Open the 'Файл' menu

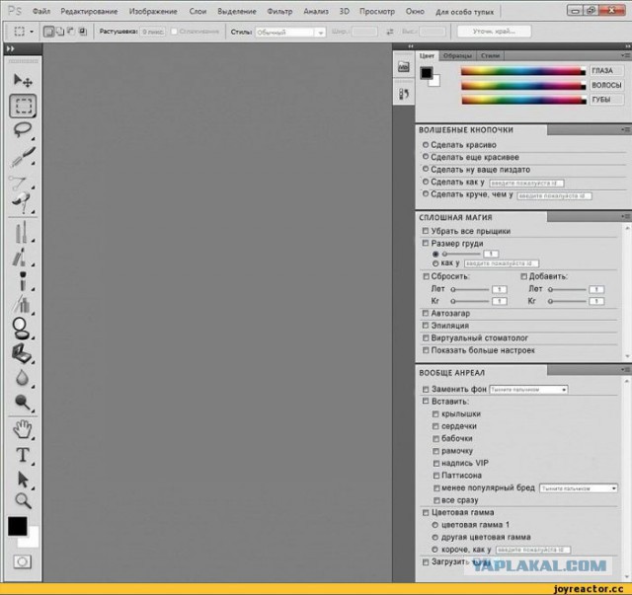click(x=41, y=11)
